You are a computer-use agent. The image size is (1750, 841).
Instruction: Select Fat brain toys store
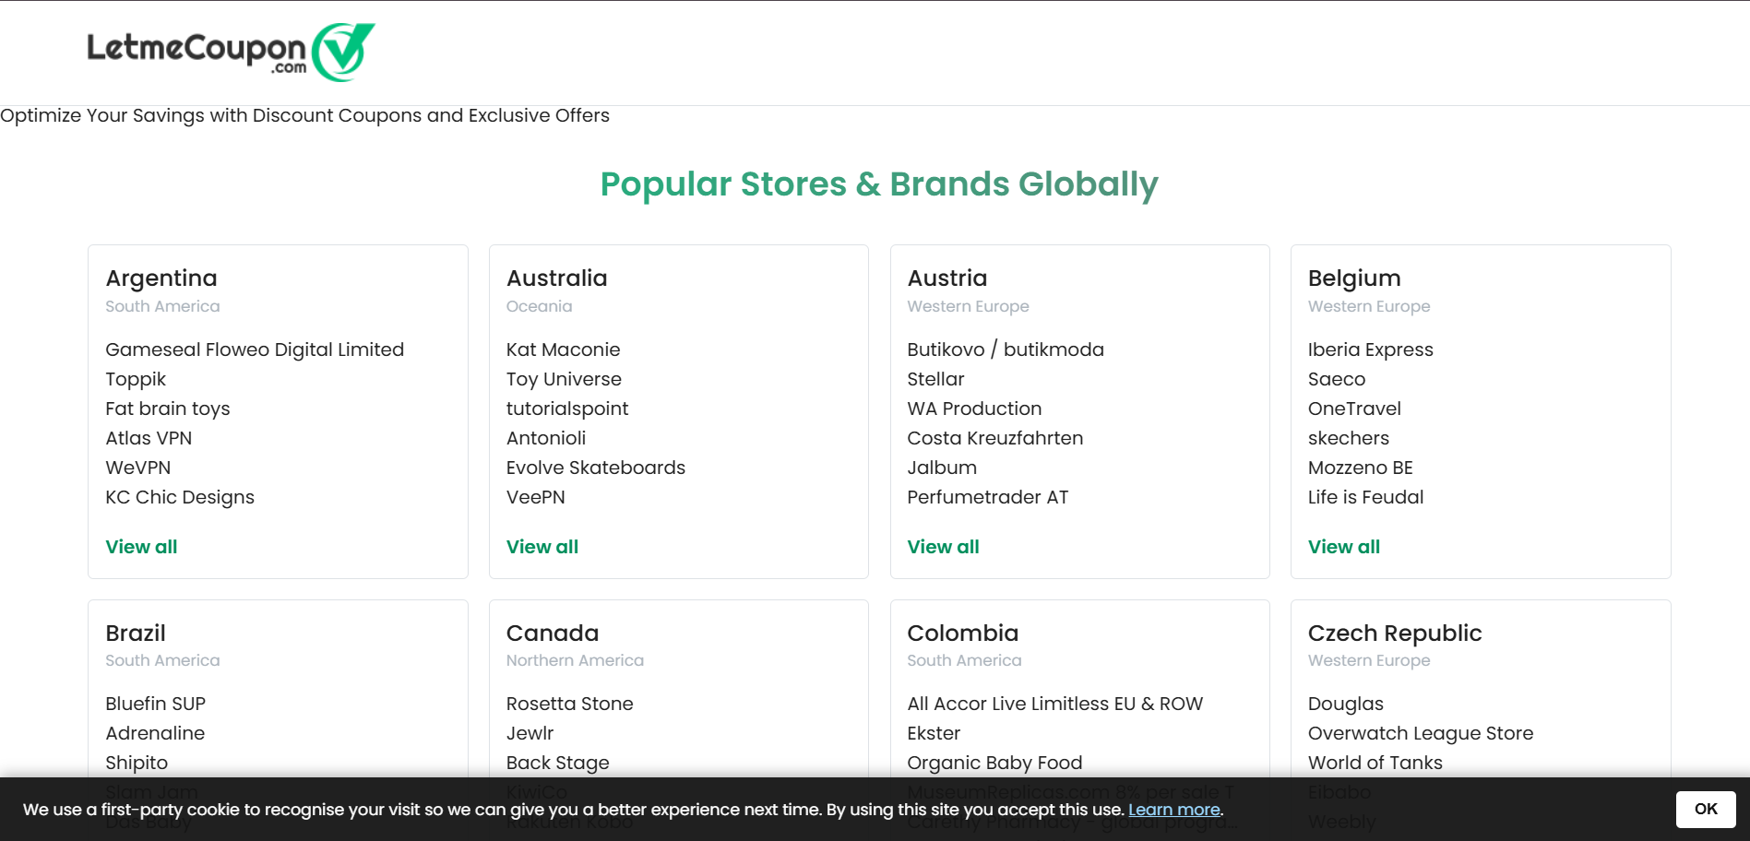coord(168,409)
